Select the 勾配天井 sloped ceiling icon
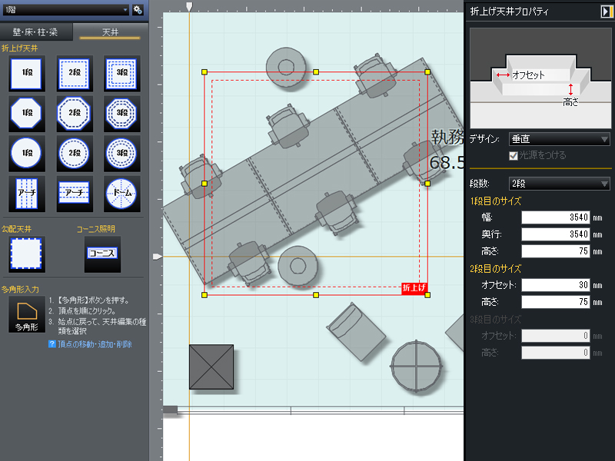The image size is (615, 461). 27,254
